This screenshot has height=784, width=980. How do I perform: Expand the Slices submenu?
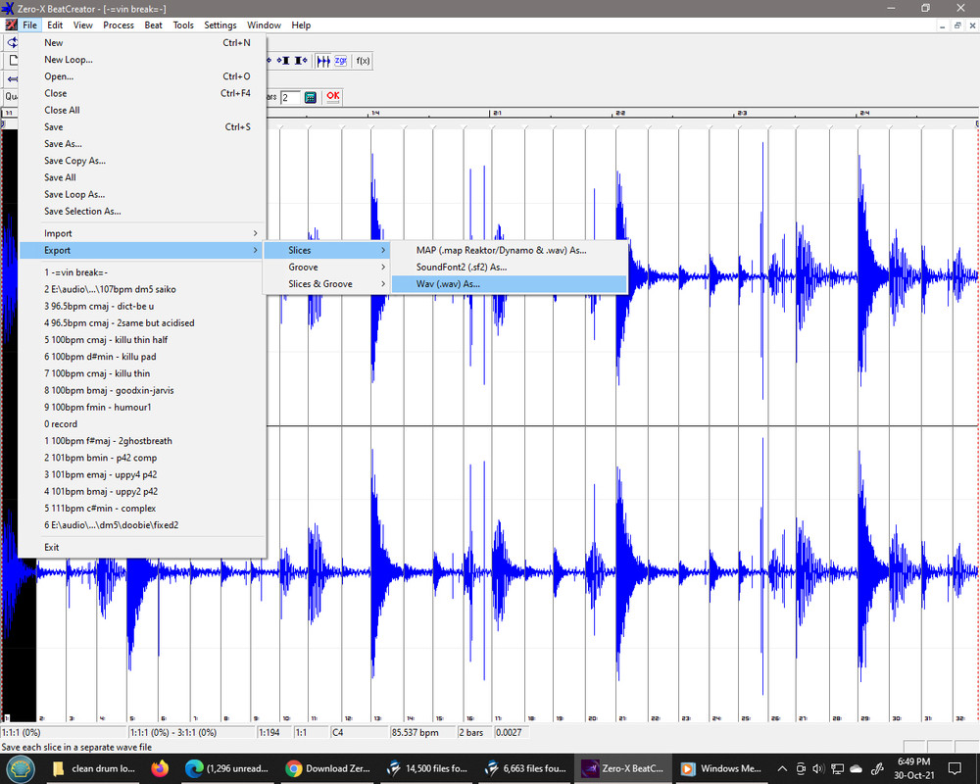(327, 250)
